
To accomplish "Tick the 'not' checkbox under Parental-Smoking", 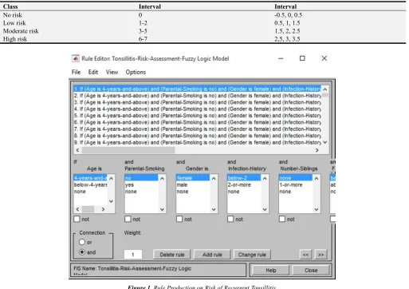I will pyautogui.click(x=128, y=219).
